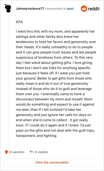Click the vertical thread line beside comment

pos(9,79)
